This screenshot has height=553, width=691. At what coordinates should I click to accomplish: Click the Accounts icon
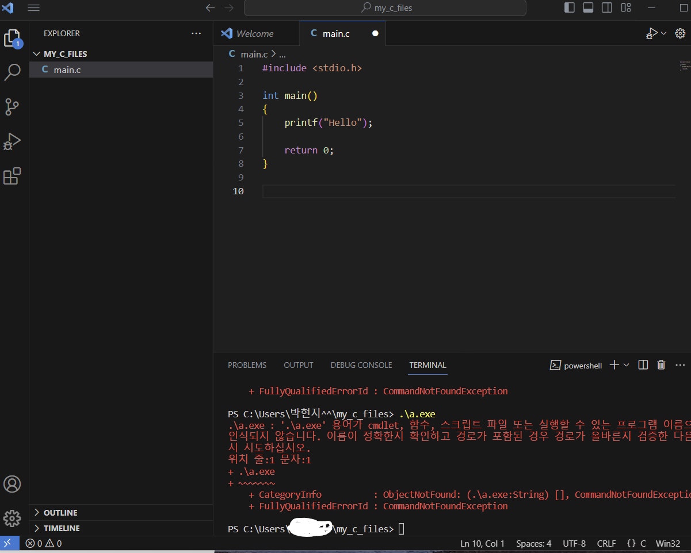point(13,484)
